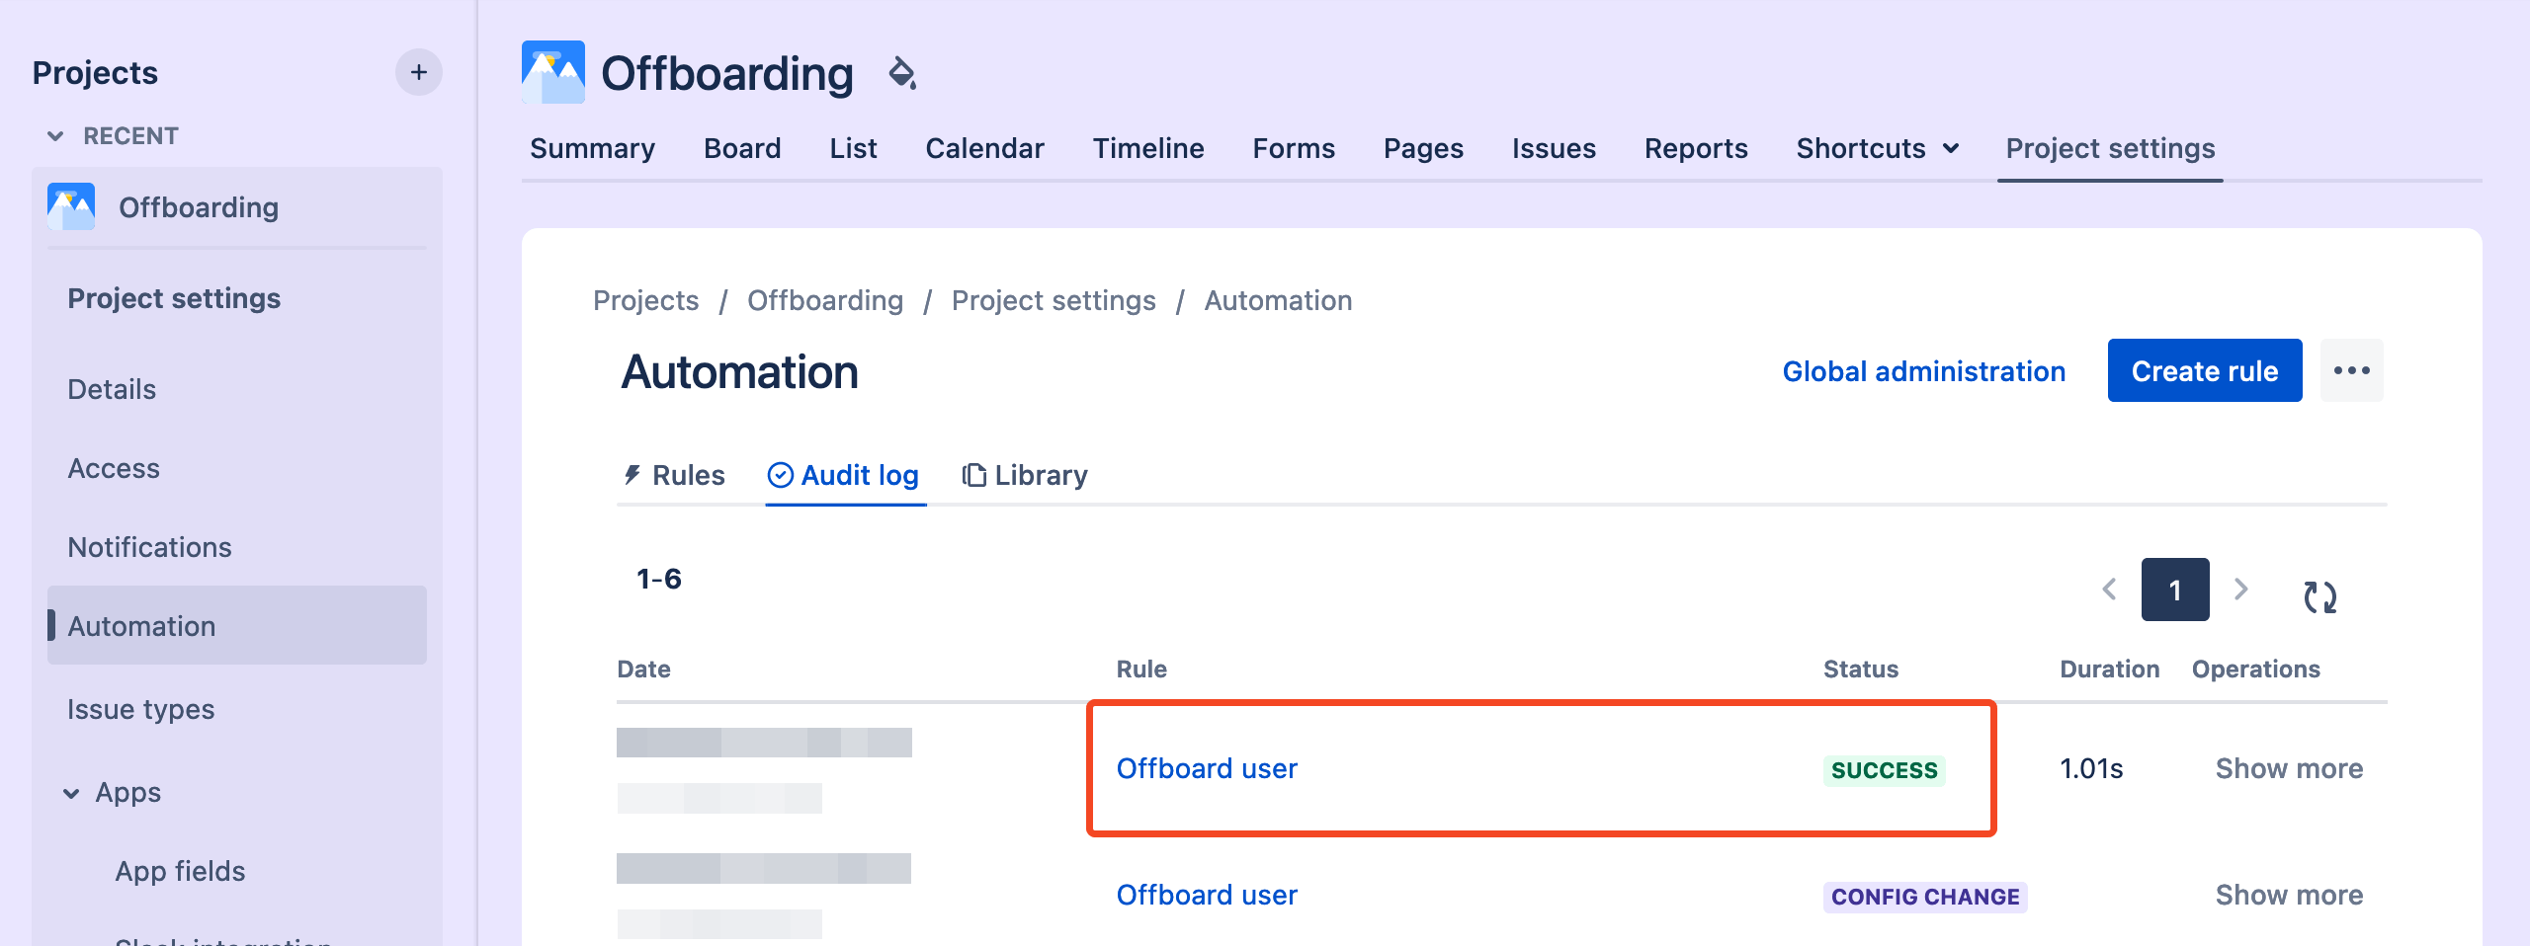Click the Offboarding sidebar project avatar
2530x946 pixels.
tap(71, 206)
